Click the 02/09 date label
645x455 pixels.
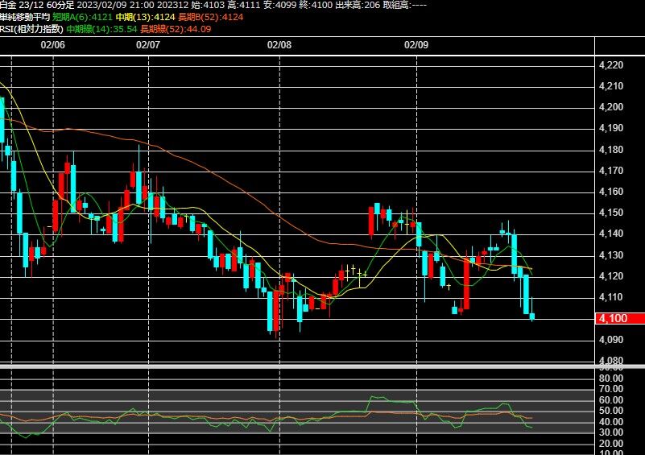point(416,44)
